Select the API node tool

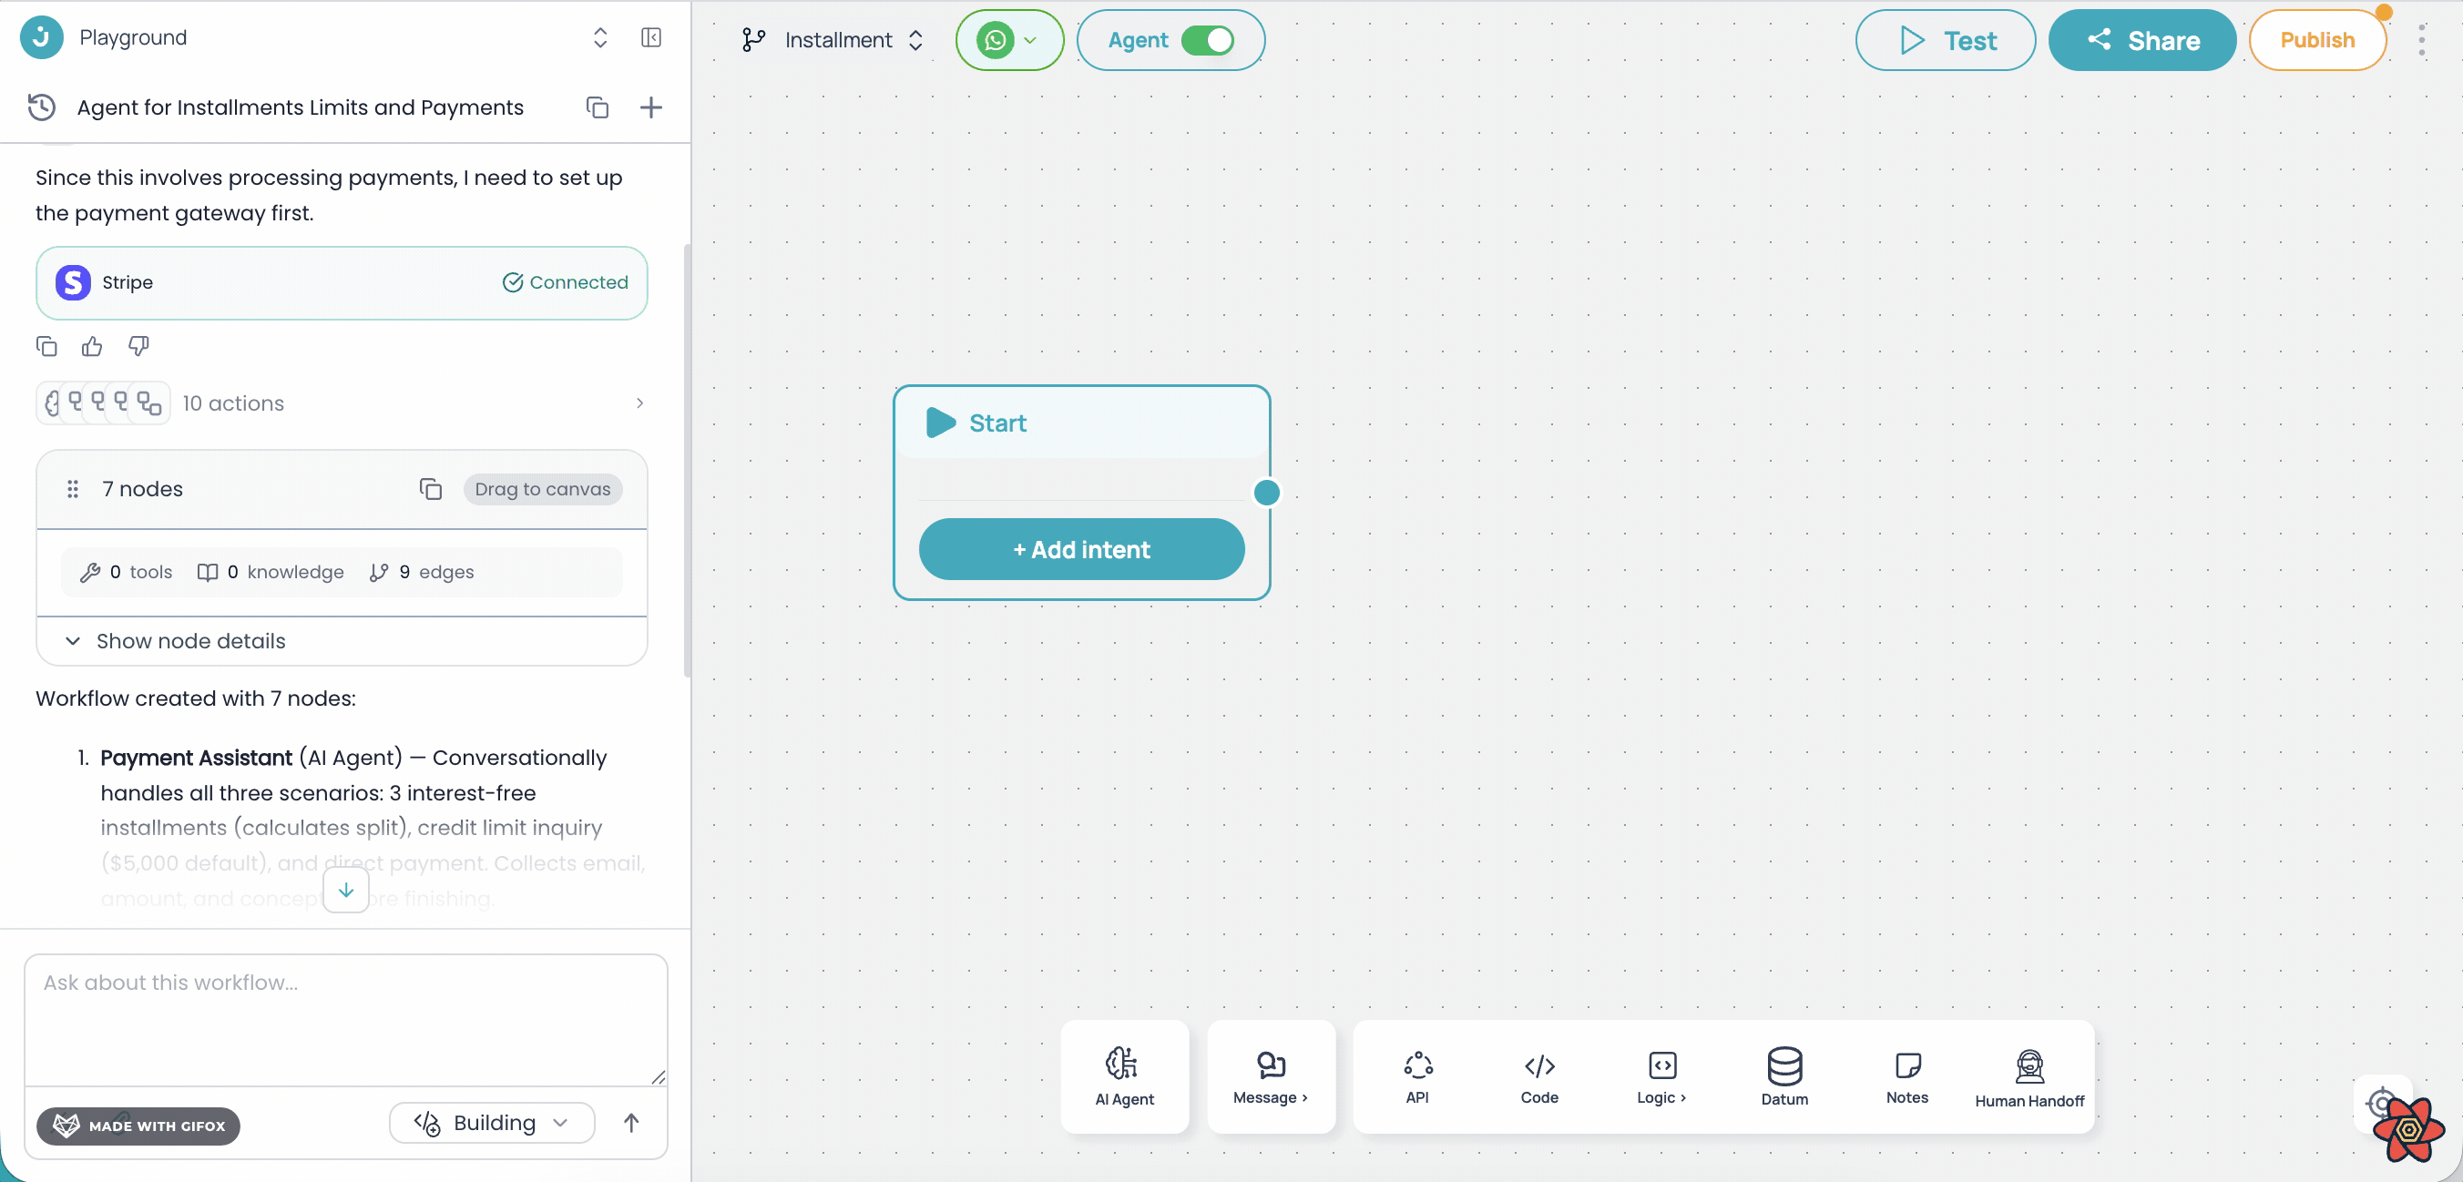tap(1418, 1077)
